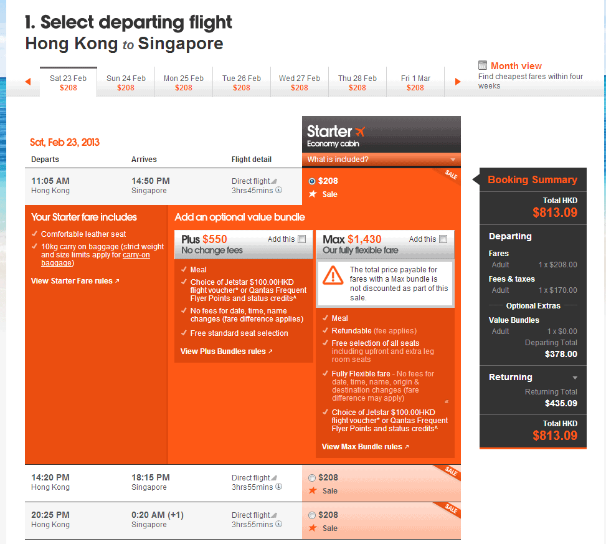The height and width of the screenshot is (544, 606).
Task: Click the next dates right arrow
Action: click(458, 82)
